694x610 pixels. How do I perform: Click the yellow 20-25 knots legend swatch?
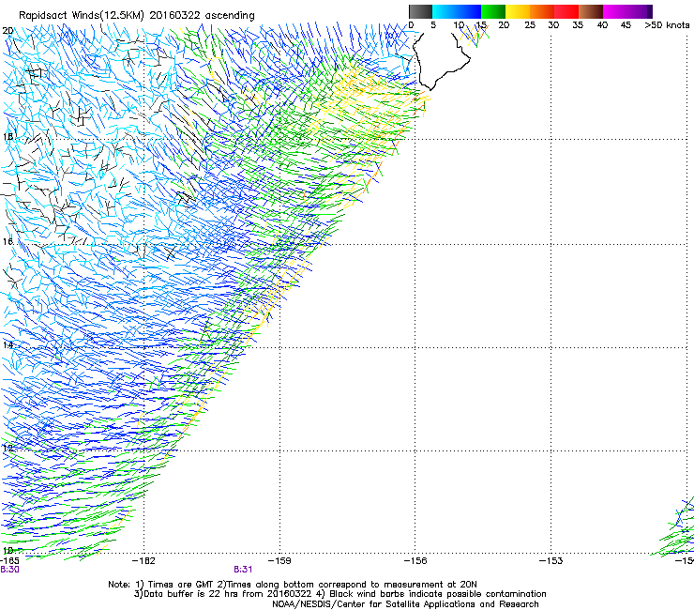[x=518, y=11]
